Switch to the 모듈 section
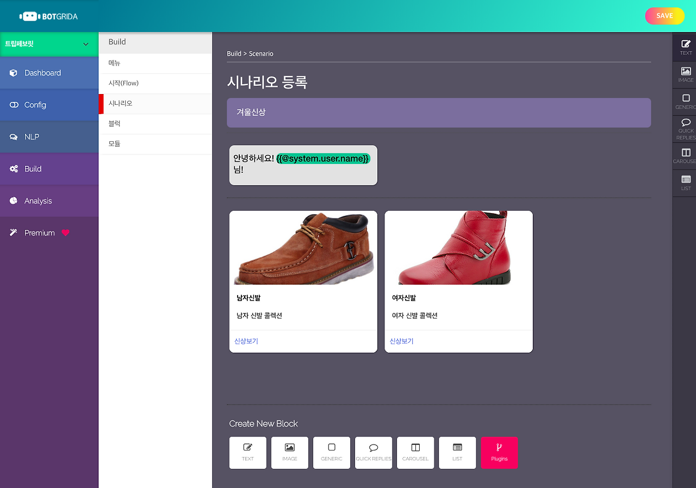696x488 pixels. (x=155, y=143)
